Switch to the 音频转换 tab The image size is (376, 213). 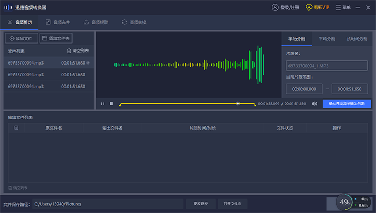pyautogui.click(x=134, y=23)
